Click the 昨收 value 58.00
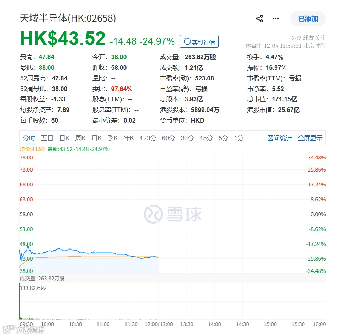This screenshot has height=336, width=337. click(x=119, y=67)
